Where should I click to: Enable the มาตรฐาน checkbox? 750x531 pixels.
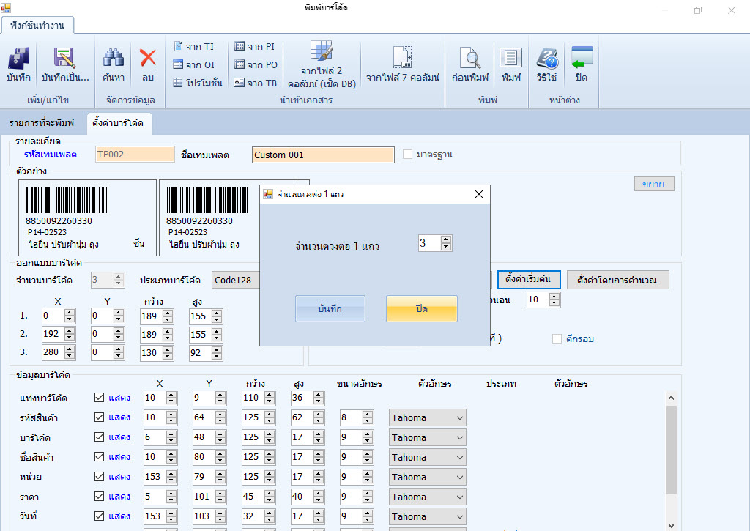coord(407,154)
